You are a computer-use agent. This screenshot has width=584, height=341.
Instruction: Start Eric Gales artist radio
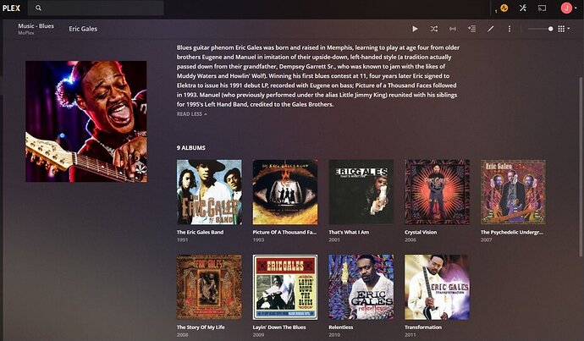[x=453, y=29]
